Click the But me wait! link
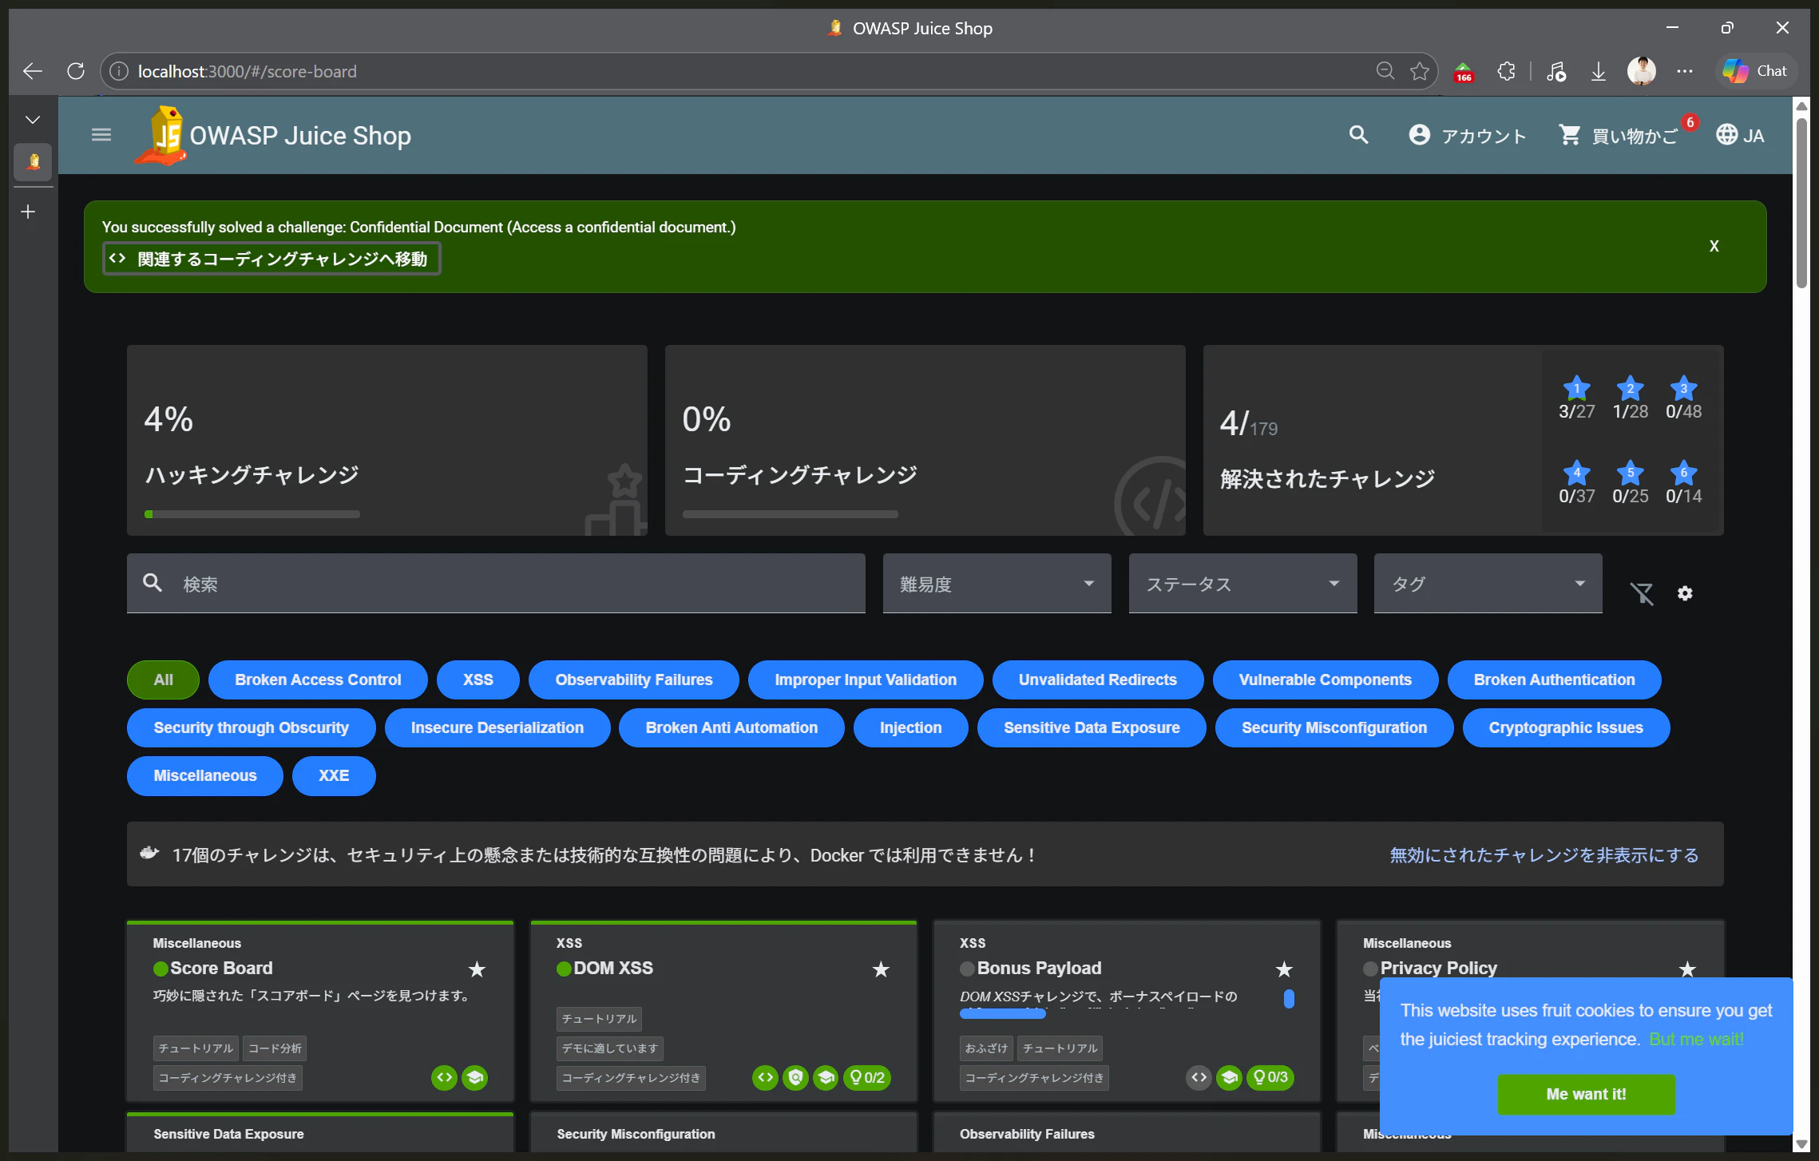1819x1161 pixels. (x=1696, y=1039)
